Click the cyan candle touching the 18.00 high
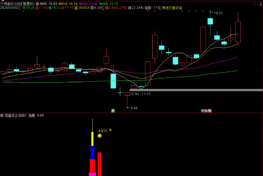 [210, 21]
